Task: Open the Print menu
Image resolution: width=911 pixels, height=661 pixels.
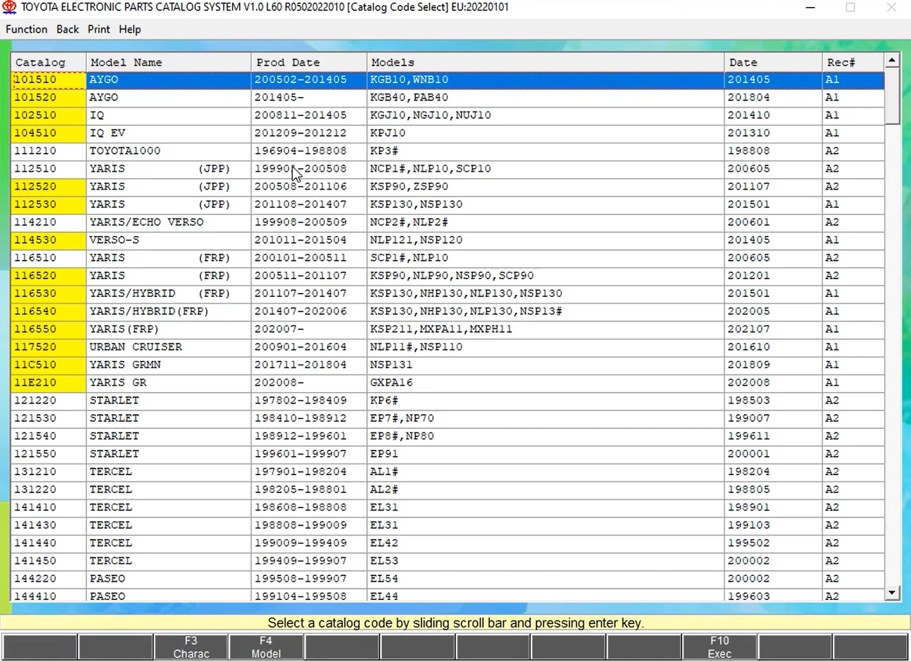Action: coord(98,29)
